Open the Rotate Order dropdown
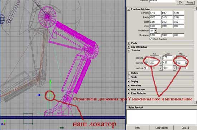 (153, 31)
